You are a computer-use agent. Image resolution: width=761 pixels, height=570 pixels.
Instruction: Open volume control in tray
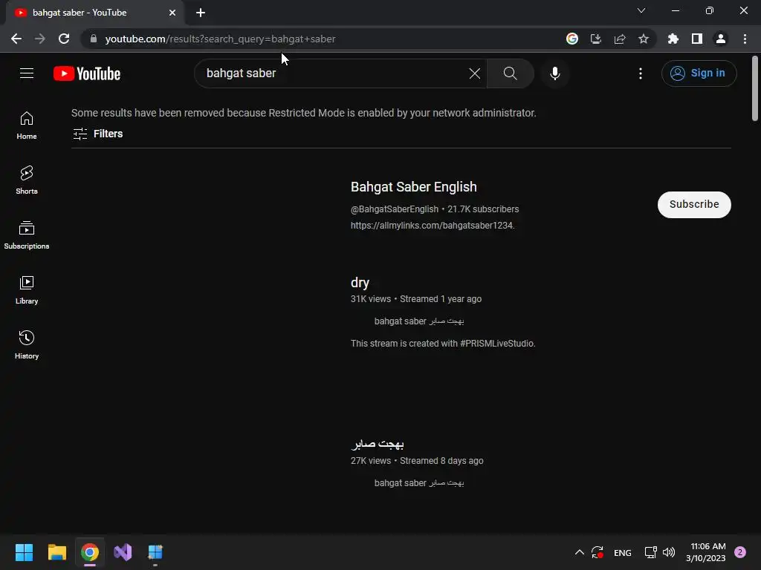click(669, 552)
